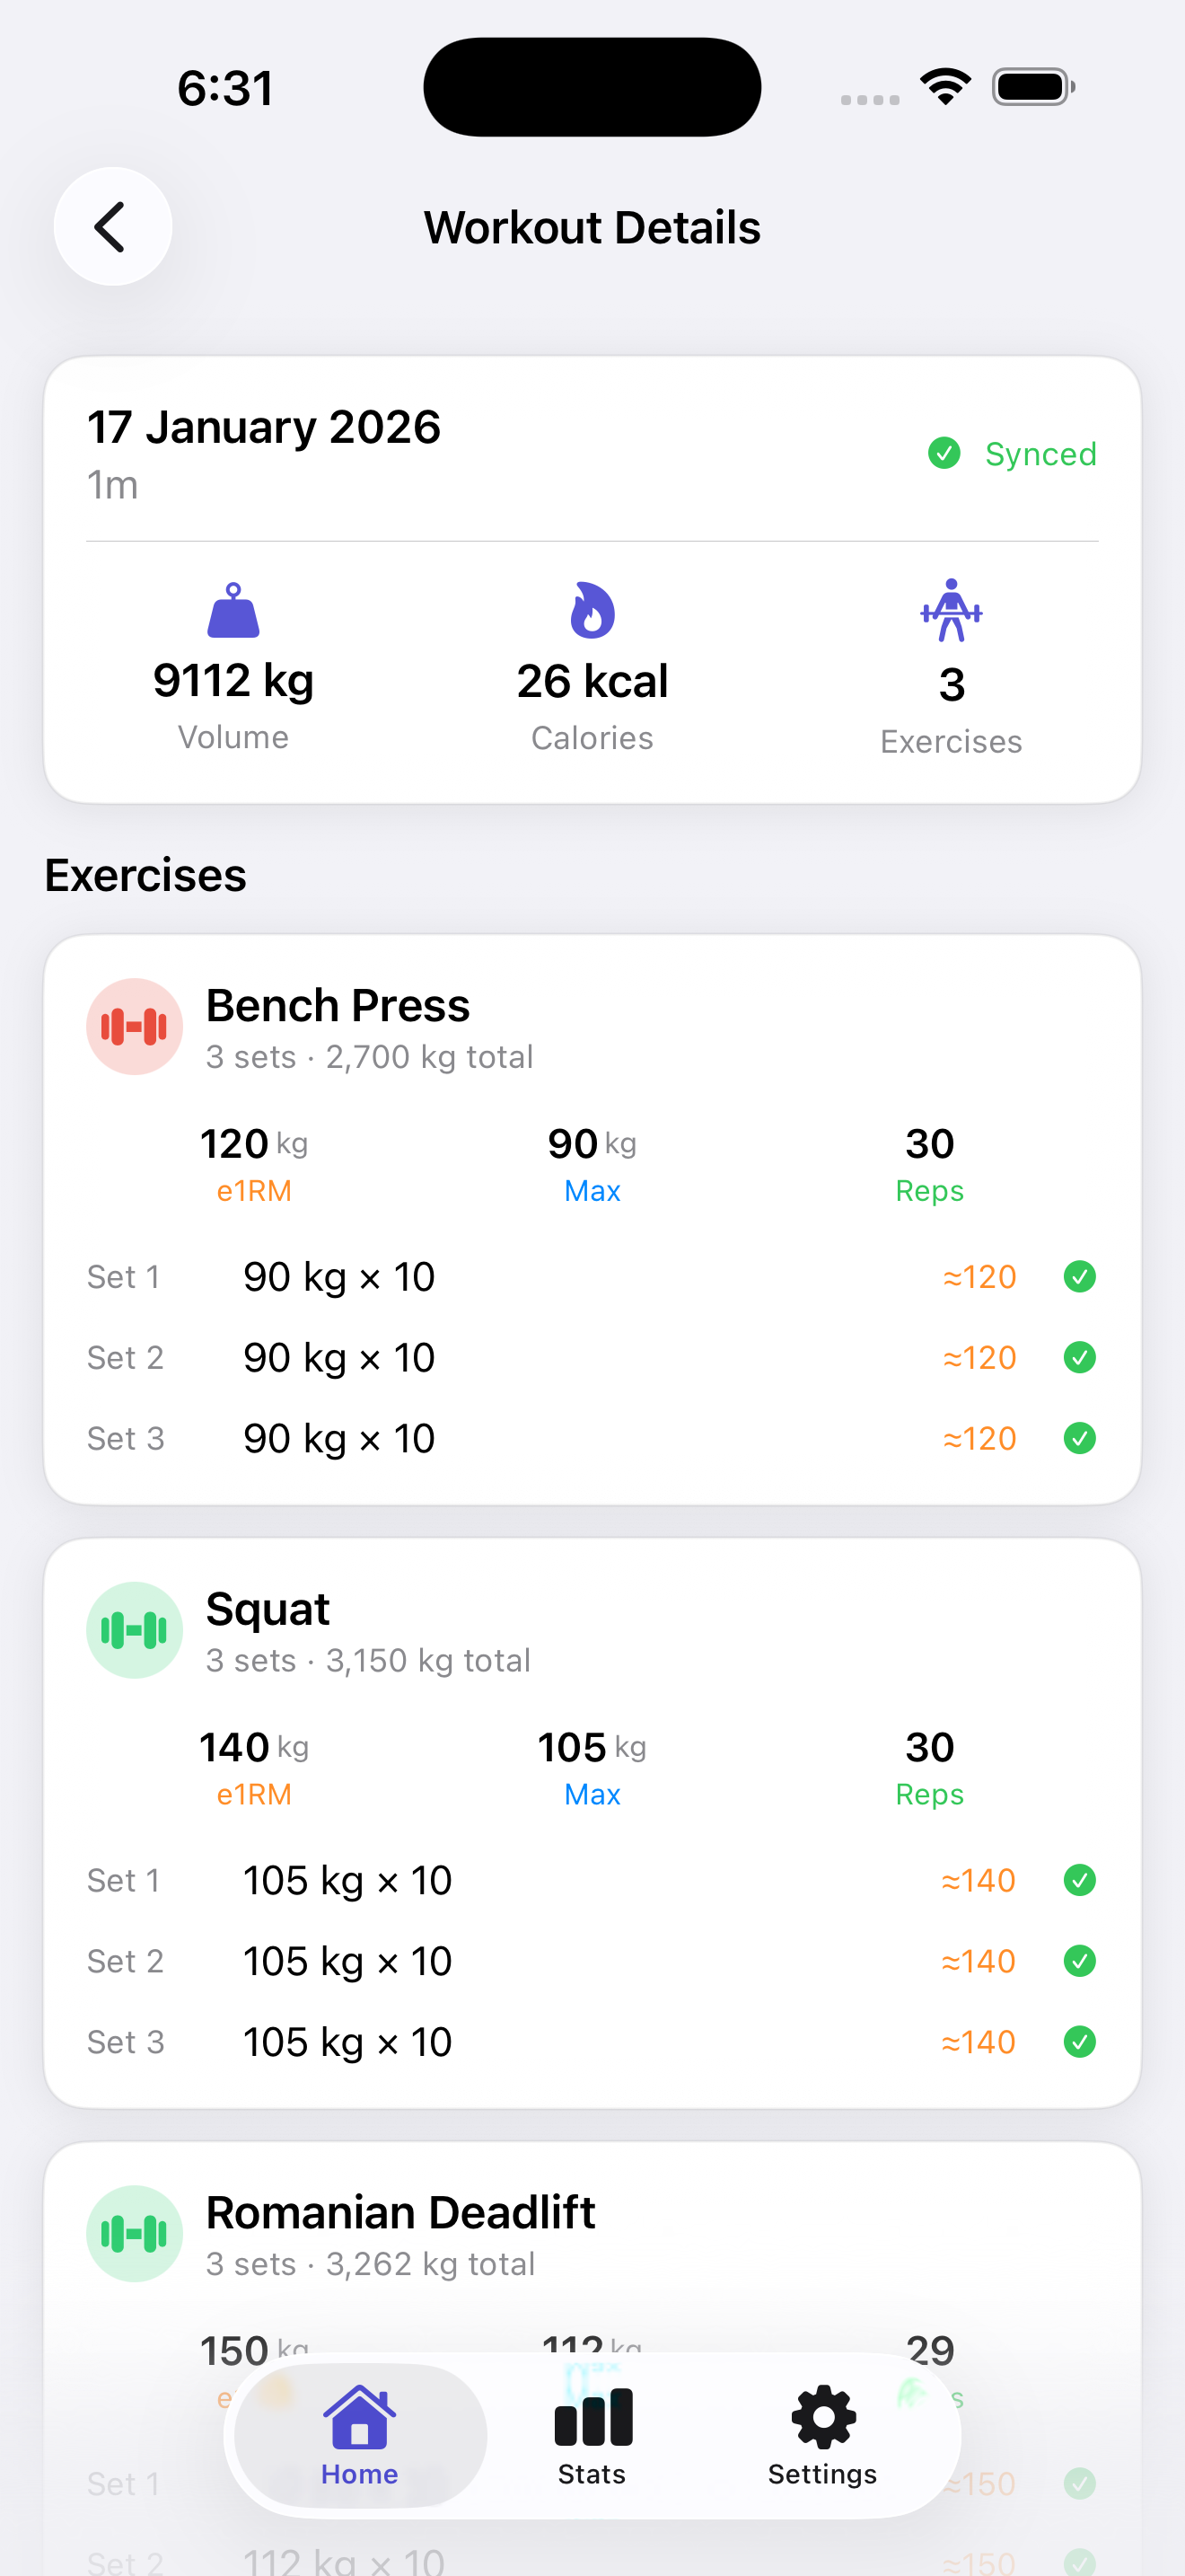Screen dimensions: 1185x2576
Task: Tap the green Squat dumbbell icon
Action: click(x=134, y=1630)
